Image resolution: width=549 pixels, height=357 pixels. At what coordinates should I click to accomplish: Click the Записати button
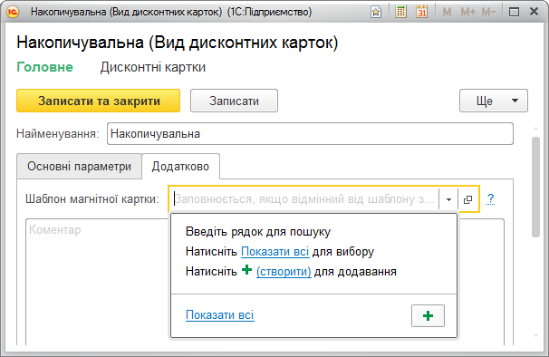(234, 101)
